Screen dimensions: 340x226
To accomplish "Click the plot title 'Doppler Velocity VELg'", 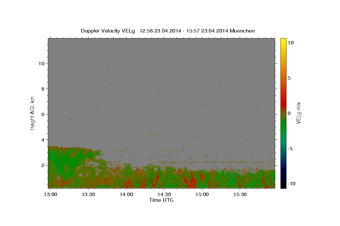I will (x=108, y=31).
